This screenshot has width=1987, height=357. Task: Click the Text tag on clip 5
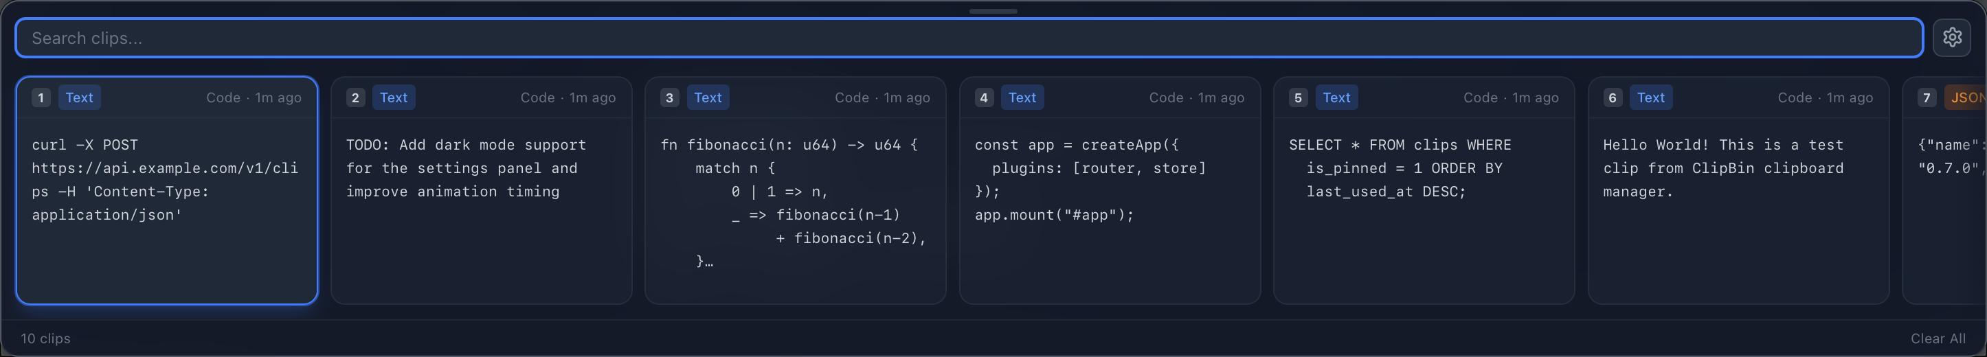[x=1337, y=98]
